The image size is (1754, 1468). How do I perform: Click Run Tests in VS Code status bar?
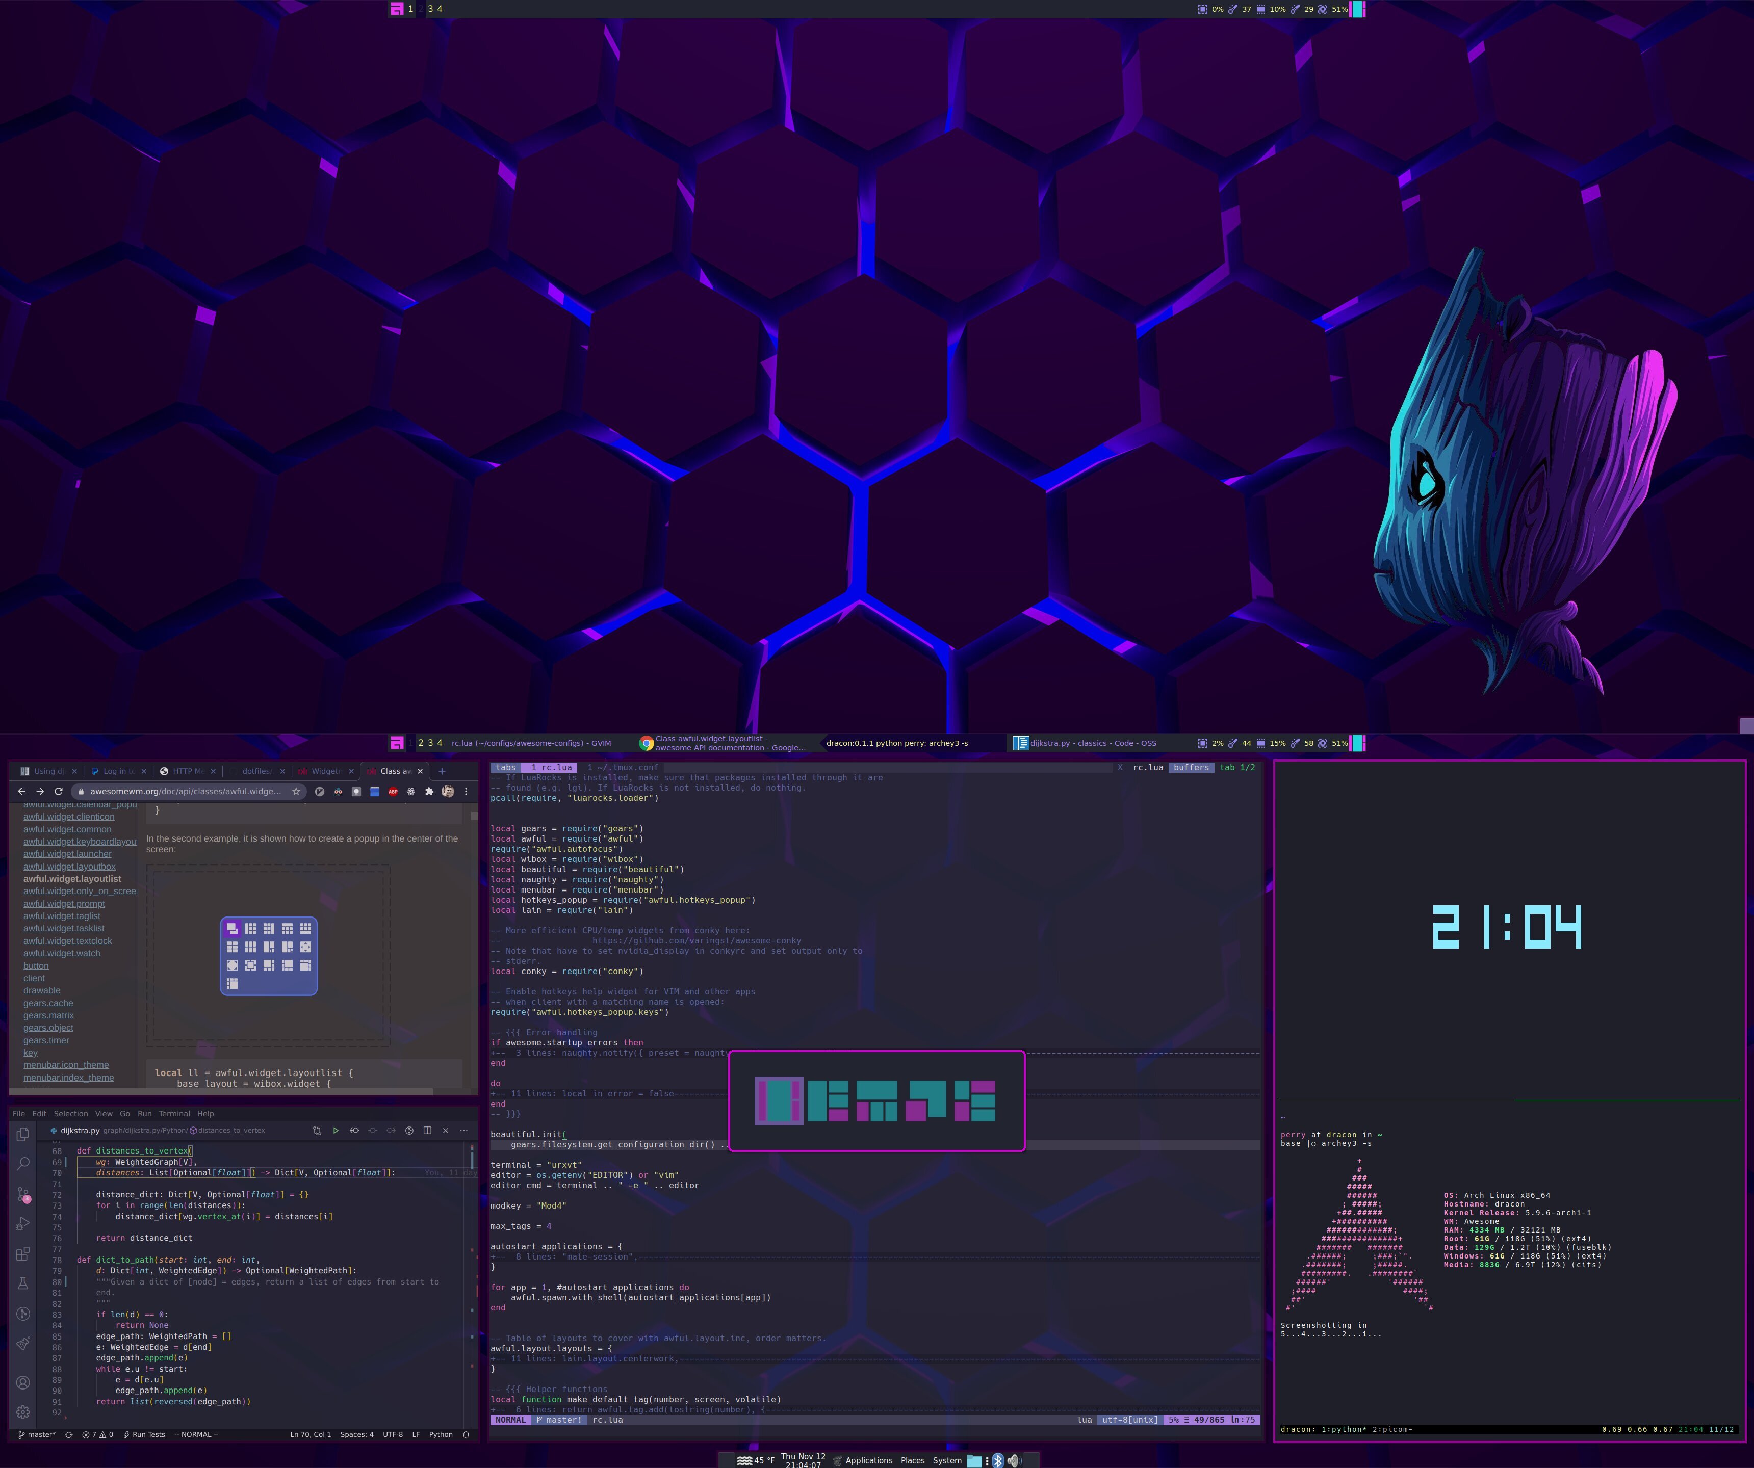pos(144,1434)
